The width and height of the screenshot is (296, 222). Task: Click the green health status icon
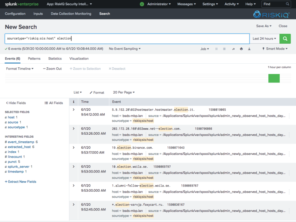click(x=142, y=4)
